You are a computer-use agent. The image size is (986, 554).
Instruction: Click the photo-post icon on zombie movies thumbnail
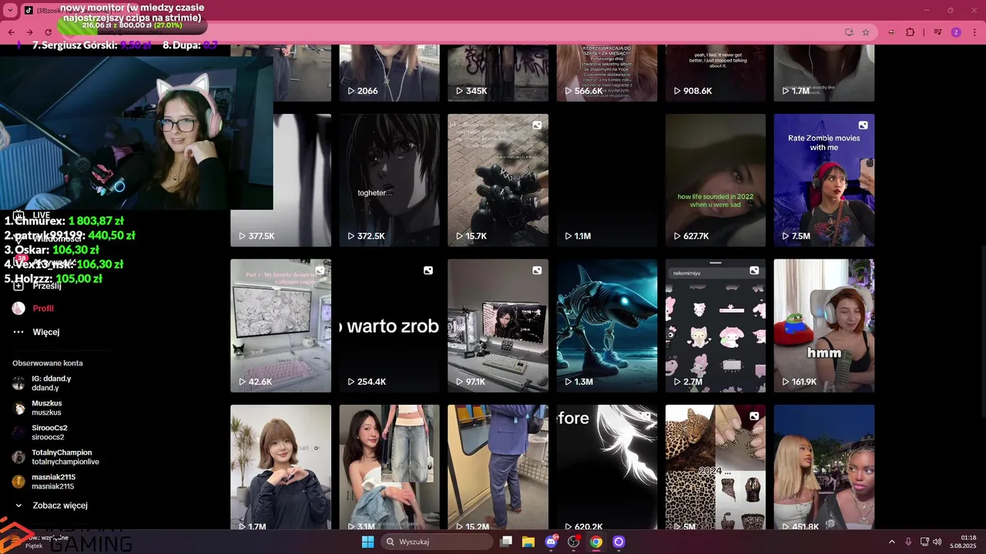[x=863, y=125]
